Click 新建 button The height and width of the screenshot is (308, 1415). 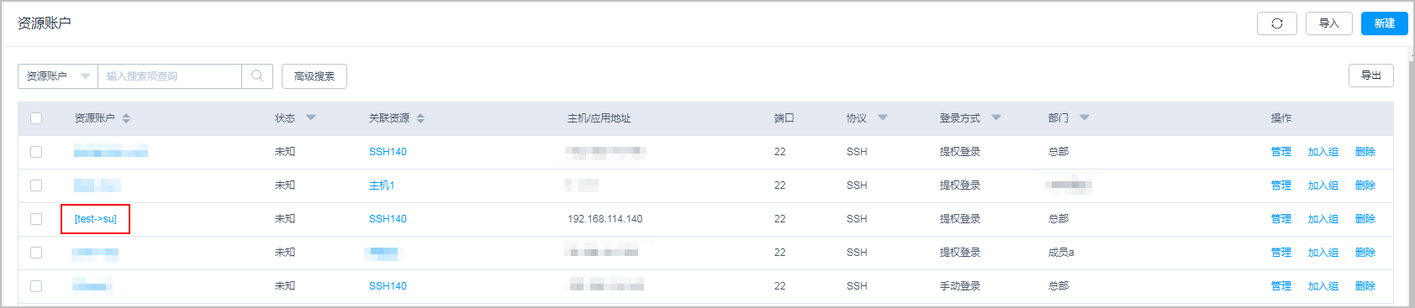(1384, 23)
